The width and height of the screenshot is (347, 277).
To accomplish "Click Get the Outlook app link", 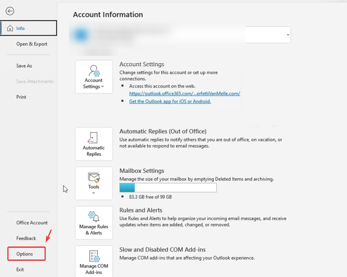I will (x=170, y=101).
